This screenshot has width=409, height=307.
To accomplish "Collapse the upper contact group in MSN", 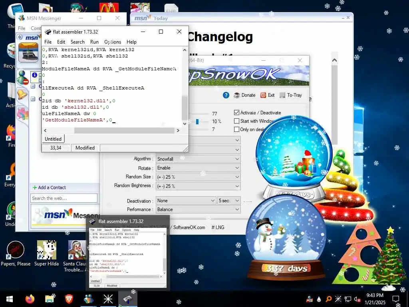I will pyautogui.click(x=33, y=86).
